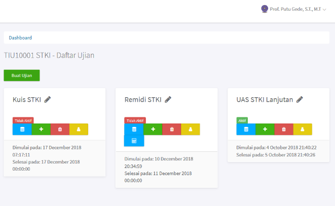This screenshot has width=335, height=206.
Task: Edit the Kuis STKI title pencil icon
Action: 48,100
